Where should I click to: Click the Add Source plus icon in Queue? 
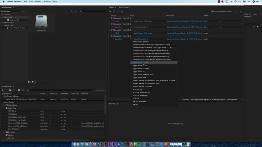click(x=110, y=11)
